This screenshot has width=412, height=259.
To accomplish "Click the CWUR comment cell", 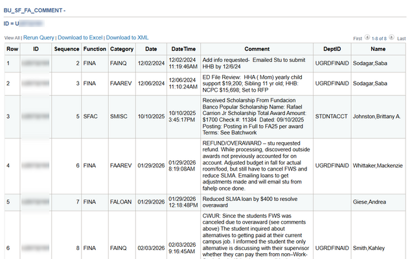I will pyautogui.click(x=256, y=236).
